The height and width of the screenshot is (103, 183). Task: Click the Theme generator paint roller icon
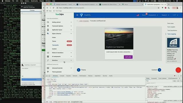tap(48, 72)
